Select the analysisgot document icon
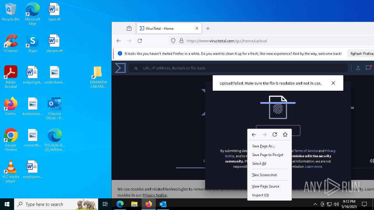The image size is (374, 210). click(32, 75)
